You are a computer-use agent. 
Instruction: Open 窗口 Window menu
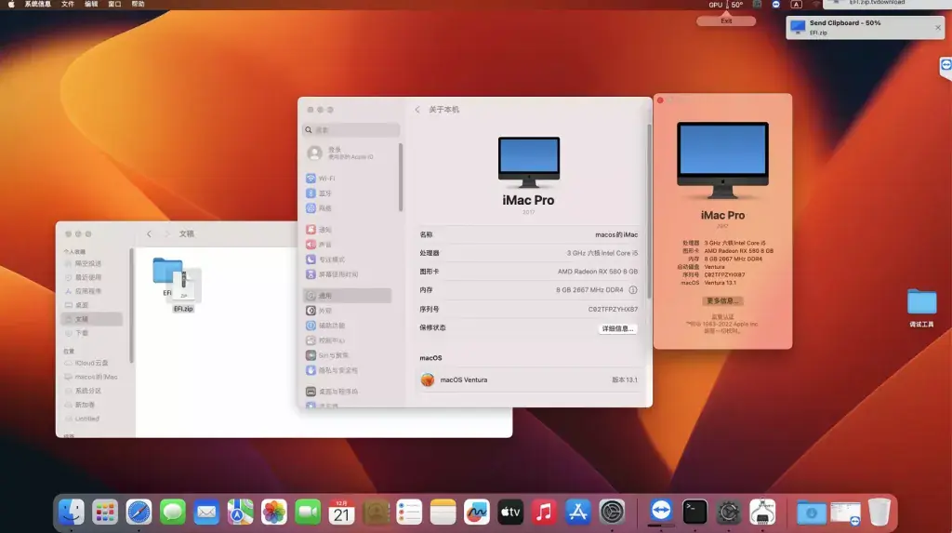[x=114, y=5]
